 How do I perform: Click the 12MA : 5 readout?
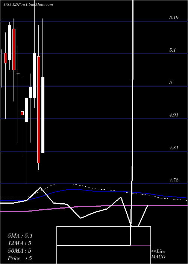(x=20, y=243)
